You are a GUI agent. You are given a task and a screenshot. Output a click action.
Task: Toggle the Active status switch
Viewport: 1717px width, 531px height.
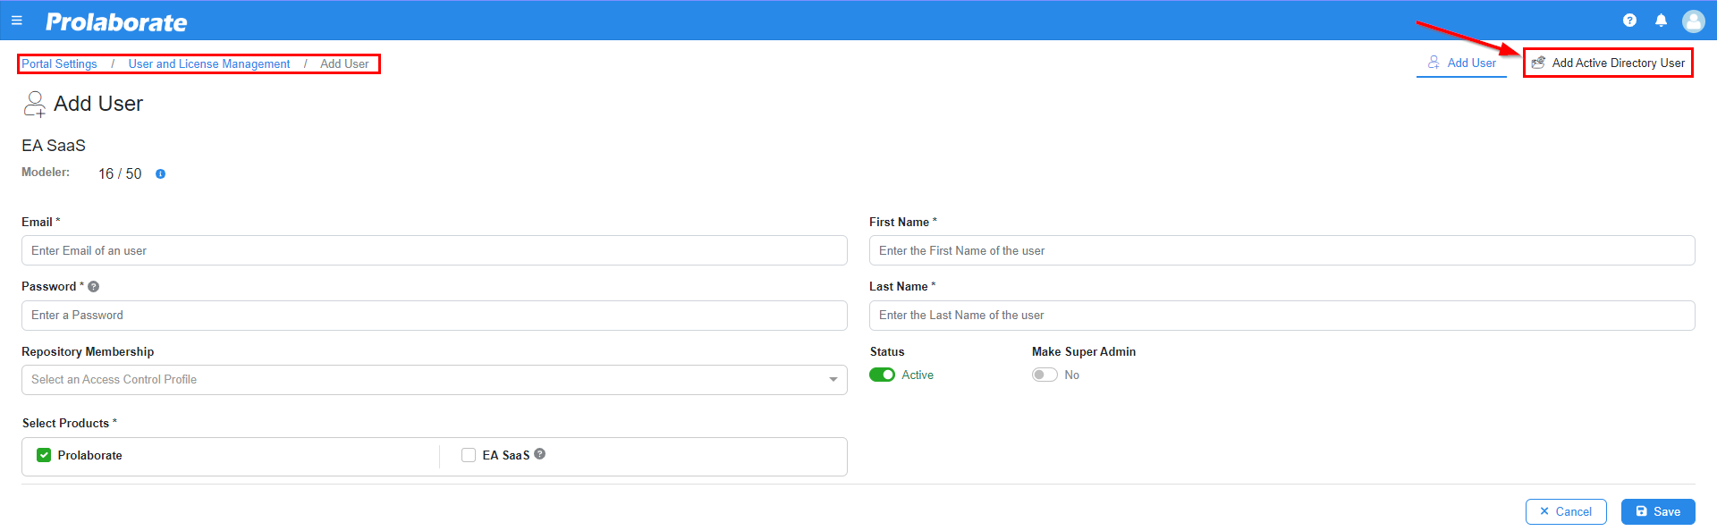(882, 375)
